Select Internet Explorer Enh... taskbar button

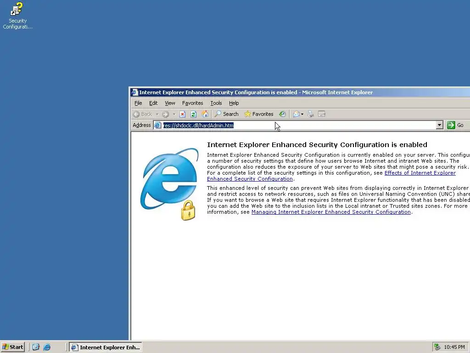point(106,347)
